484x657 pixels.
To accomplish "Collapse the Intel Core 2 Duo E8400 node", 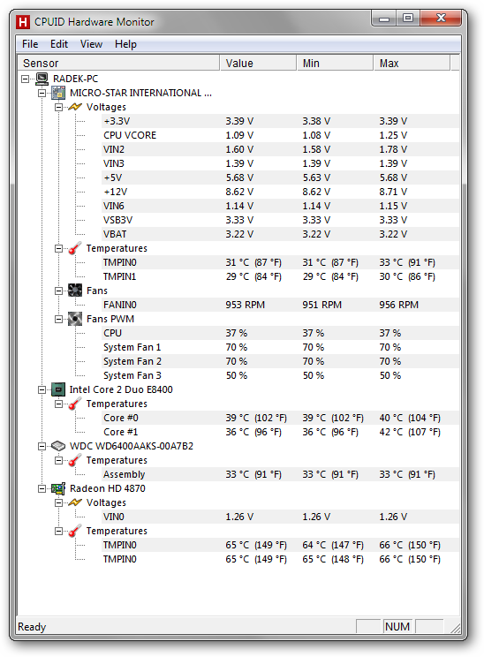I will pos(42,389).
